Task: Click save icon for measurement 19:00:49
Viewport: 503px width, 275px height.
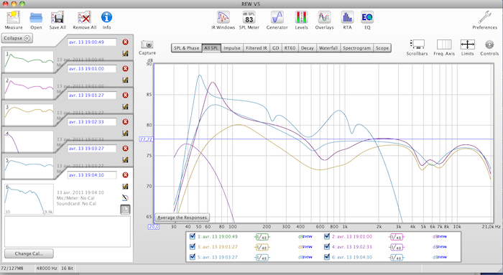Action: 126,54
